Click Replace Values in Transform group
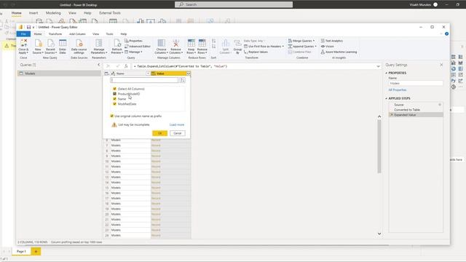 click(256, 52)
